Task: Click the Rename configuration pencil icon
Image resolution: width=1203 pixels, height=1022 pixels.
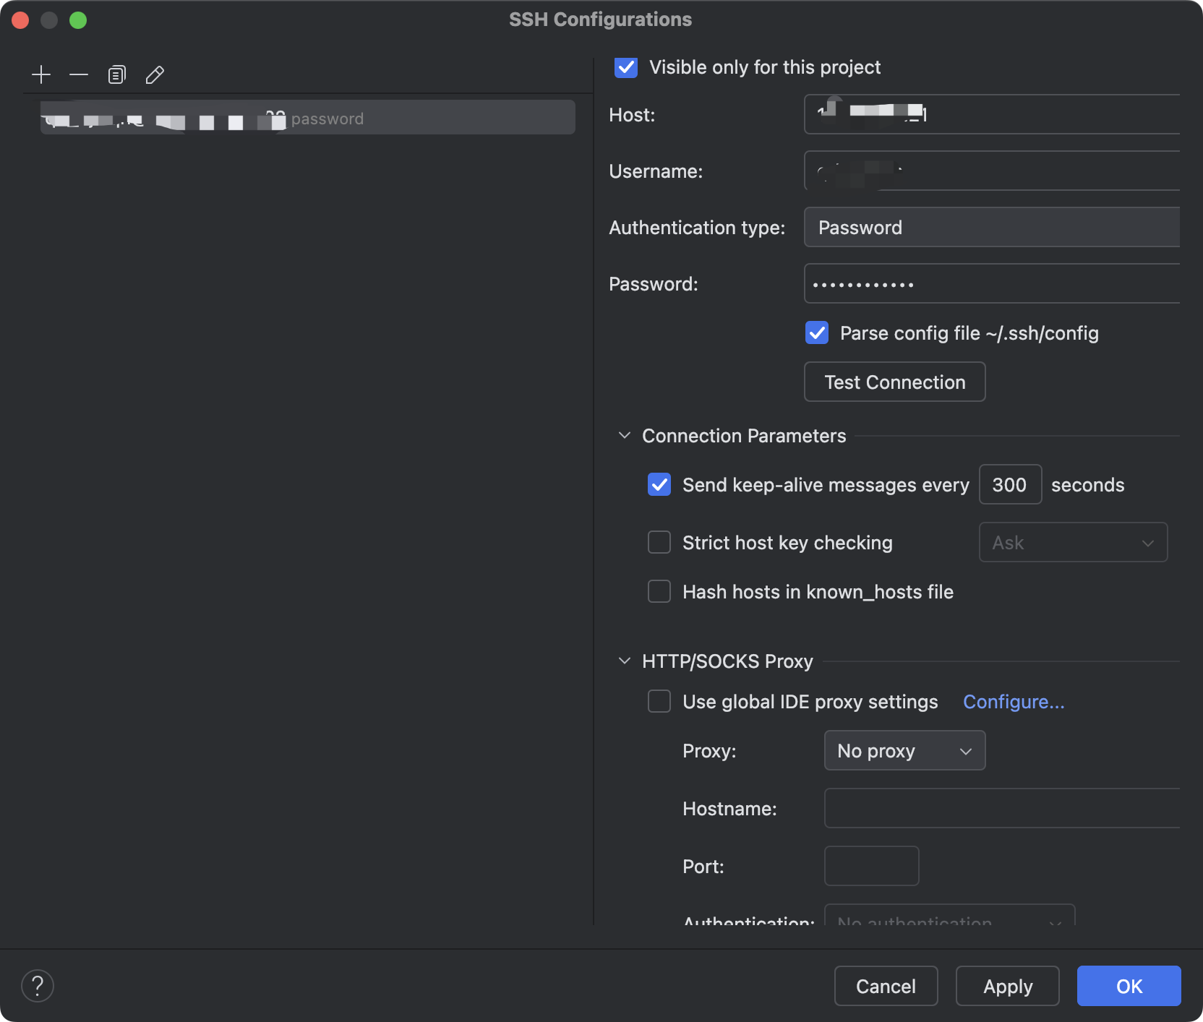Action: pos(155,75)
